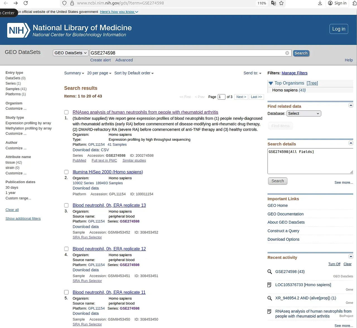The width and height of the screenshot is (357, 328).
Task: Collapse Top Organisms with blue triangle
Action: [x=271, y=83]
